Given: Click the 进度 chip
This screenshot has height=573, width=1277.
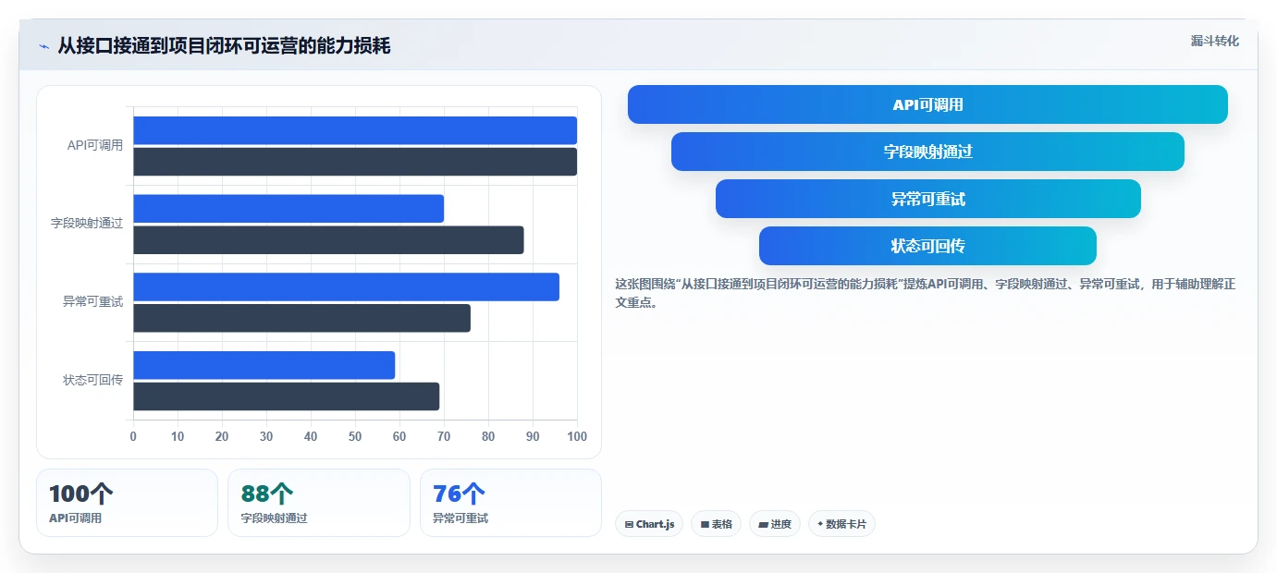Looking at the screenshot, I should (775, 524).
